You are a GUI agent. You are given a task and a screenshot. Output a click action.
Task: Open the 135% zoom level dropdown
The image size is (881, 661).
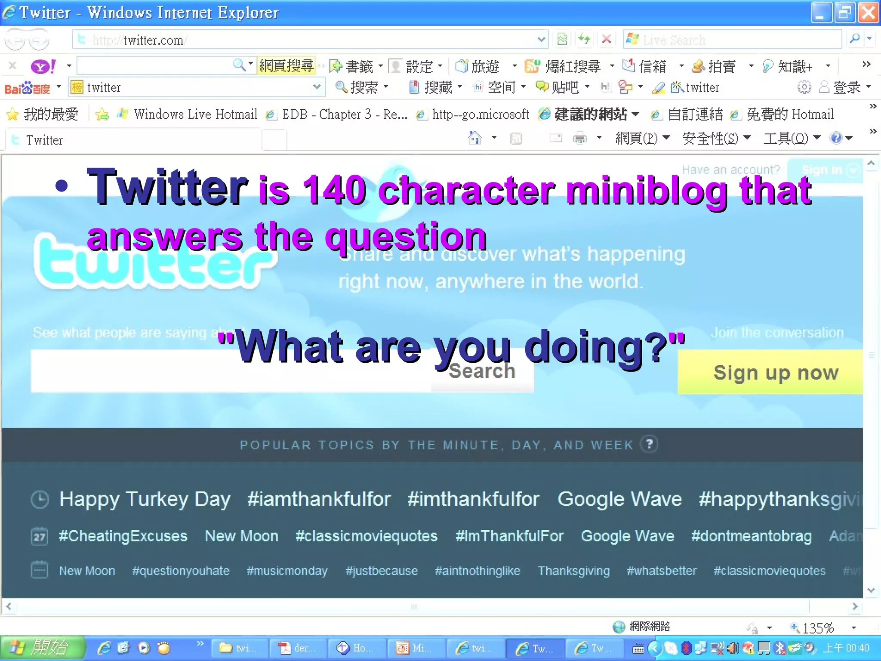(854, 628)
